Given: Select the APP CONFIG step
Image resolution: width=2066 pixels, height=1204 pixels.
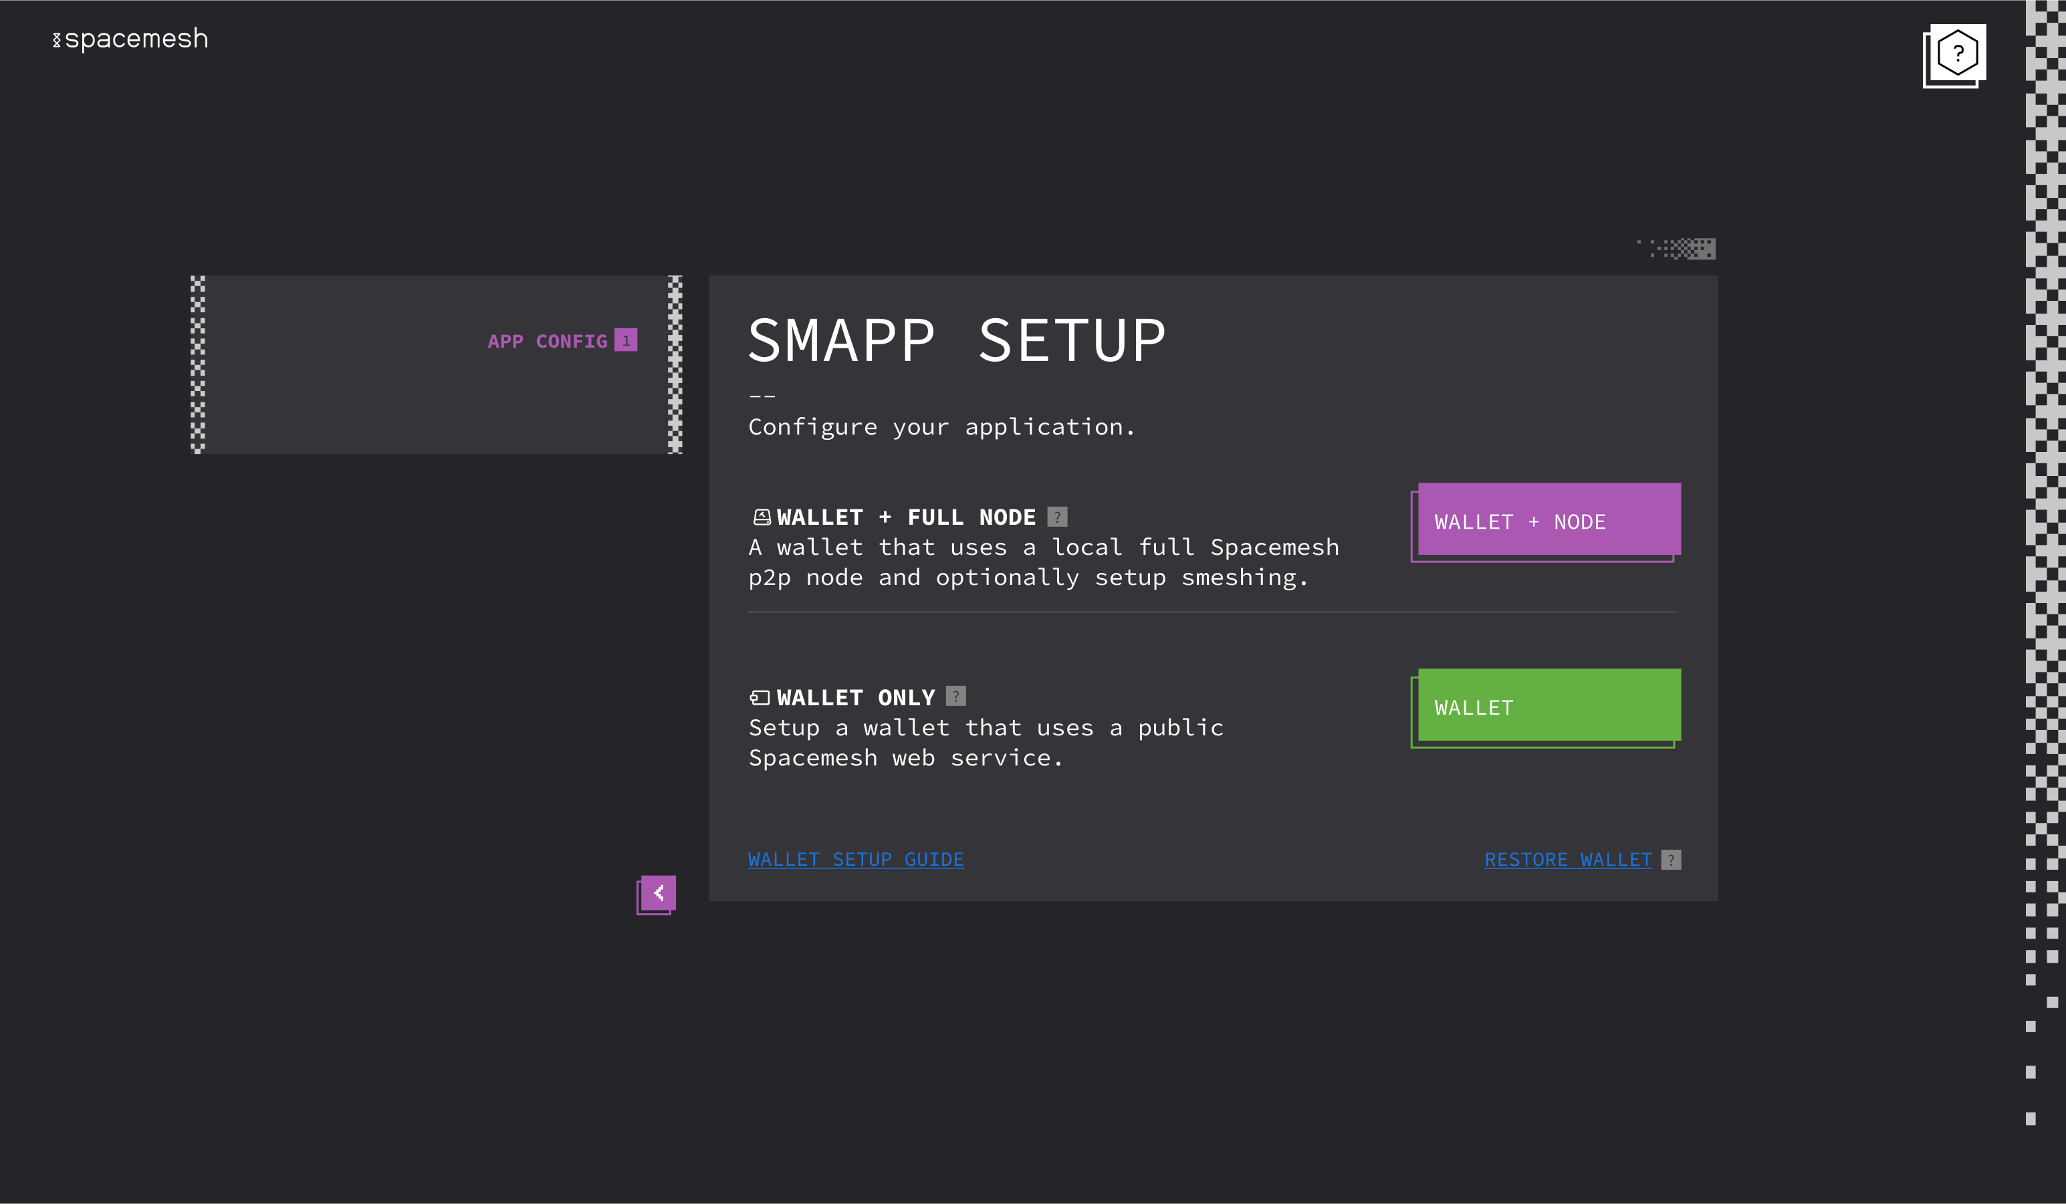Looking at the screenshot, I should pyautogui.click(x=547, y=341).
